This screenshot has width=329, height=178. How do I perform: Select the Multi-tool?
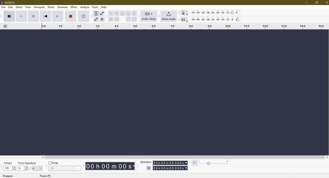coord(102,19)
